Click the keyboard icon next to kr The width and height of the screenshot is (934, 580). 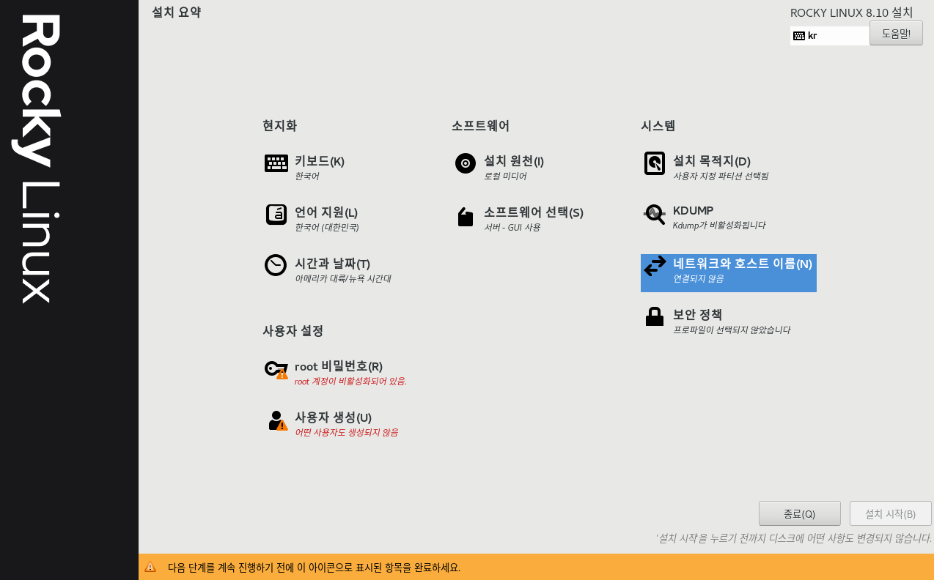pos(799,36)
